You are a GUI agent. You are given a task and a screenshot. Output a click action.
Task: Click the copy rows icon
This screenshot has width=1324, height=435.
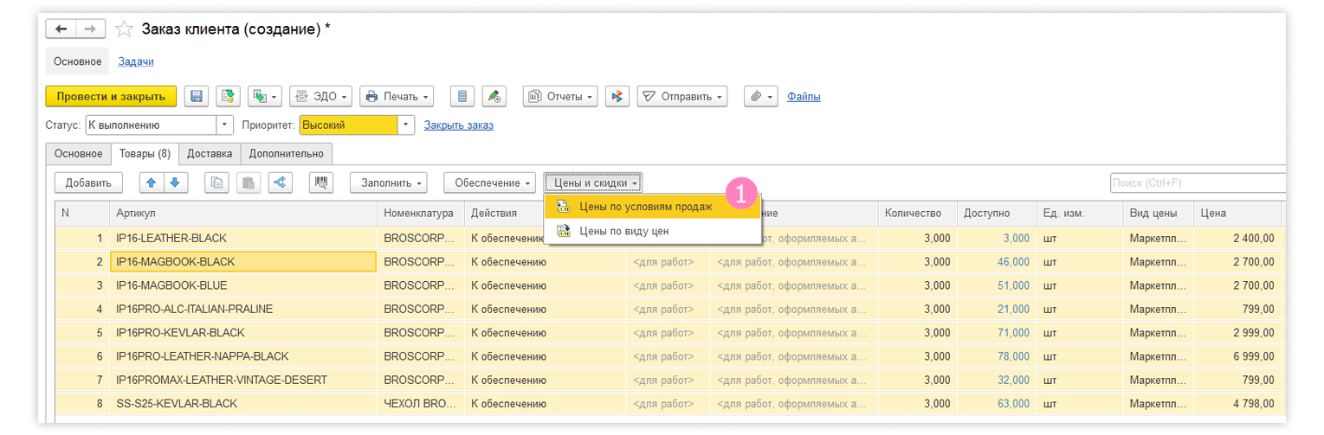click(217, 182)
